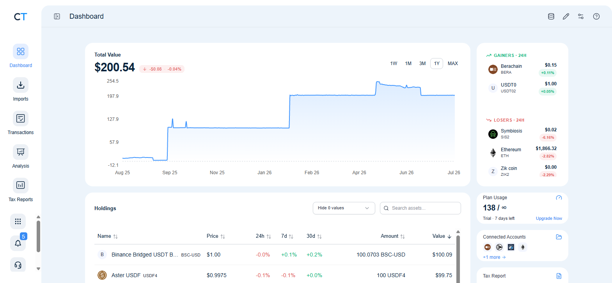This screenshot has width=612, height=283.
Task: Select the 3M chart range
Action: pyautogui.click(x=422, y=64)
